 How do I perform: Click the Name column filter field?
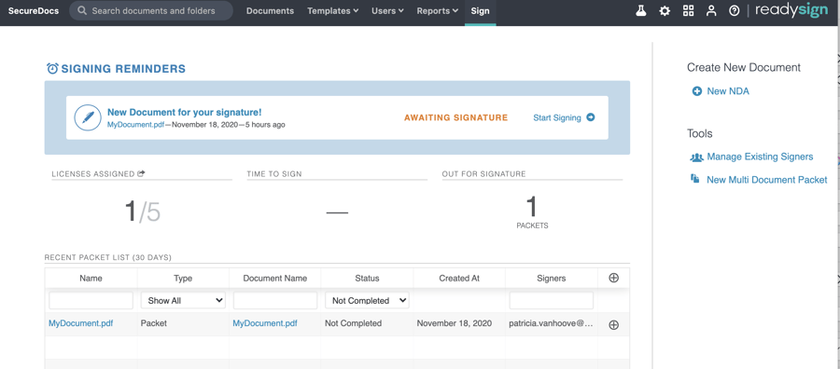[x=91, y=301]
